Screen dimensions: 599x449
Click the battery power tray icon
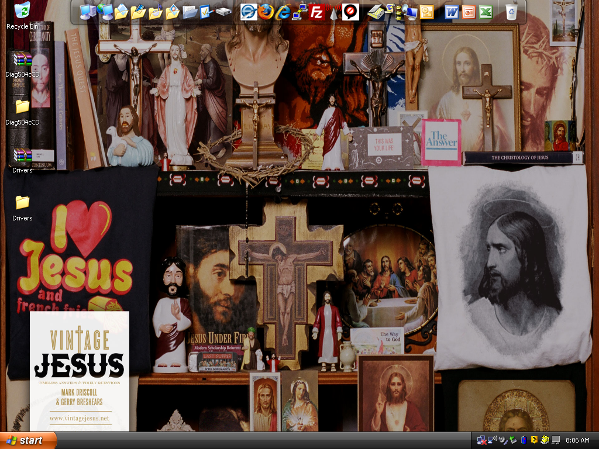524,440
